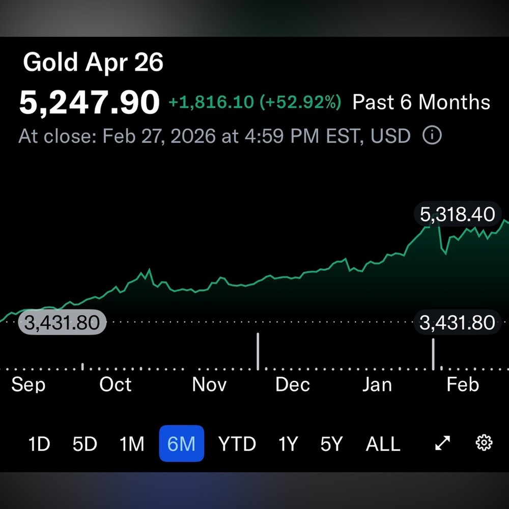Click the Dec axis label on the timeline

pyautogui.click(x=292, y=384)
